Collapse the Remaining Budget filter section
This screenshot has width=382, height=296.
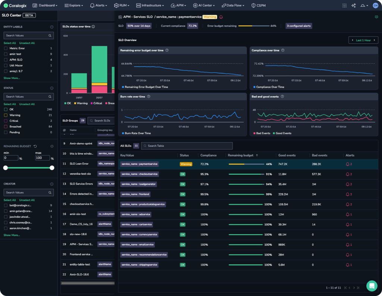tap(52, 146)
